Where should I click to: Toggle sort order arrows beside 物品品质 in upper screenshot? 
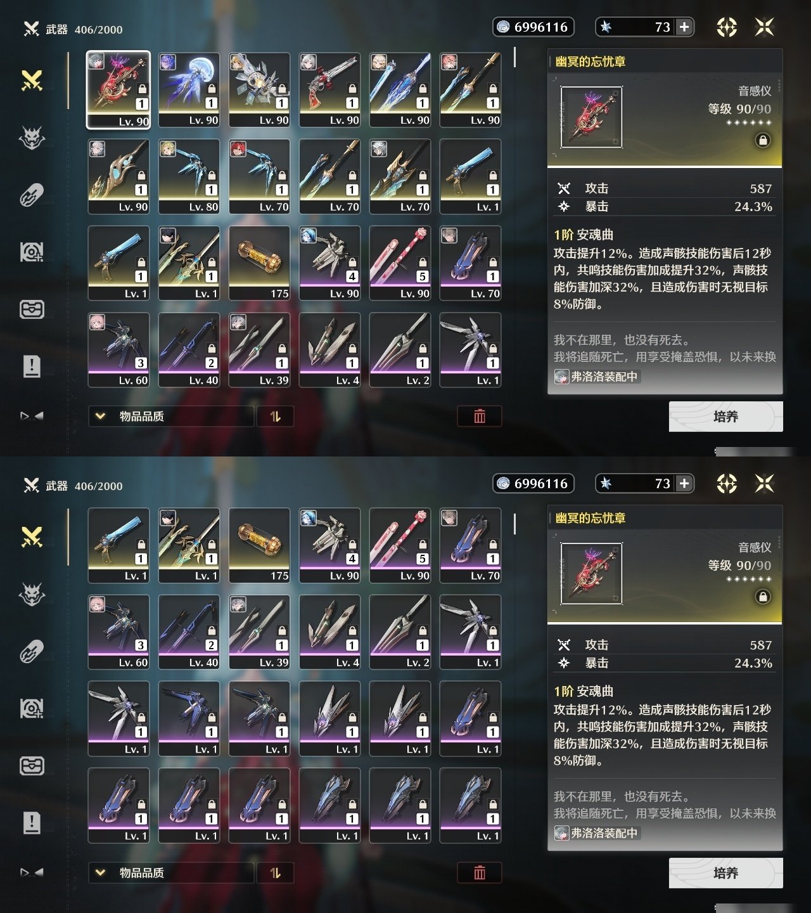(x=275, y=417)
